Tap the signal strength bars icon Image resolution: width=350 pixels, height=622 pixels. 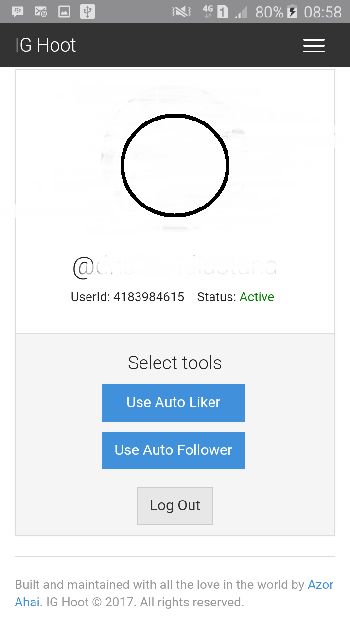pyautogui.click(x=241, y=12)
